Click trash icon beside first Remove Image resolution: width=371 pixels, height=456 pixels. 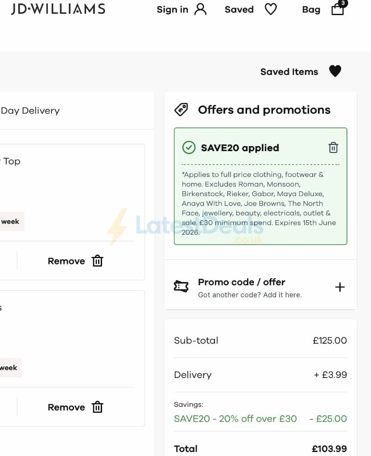coord(98,261)
